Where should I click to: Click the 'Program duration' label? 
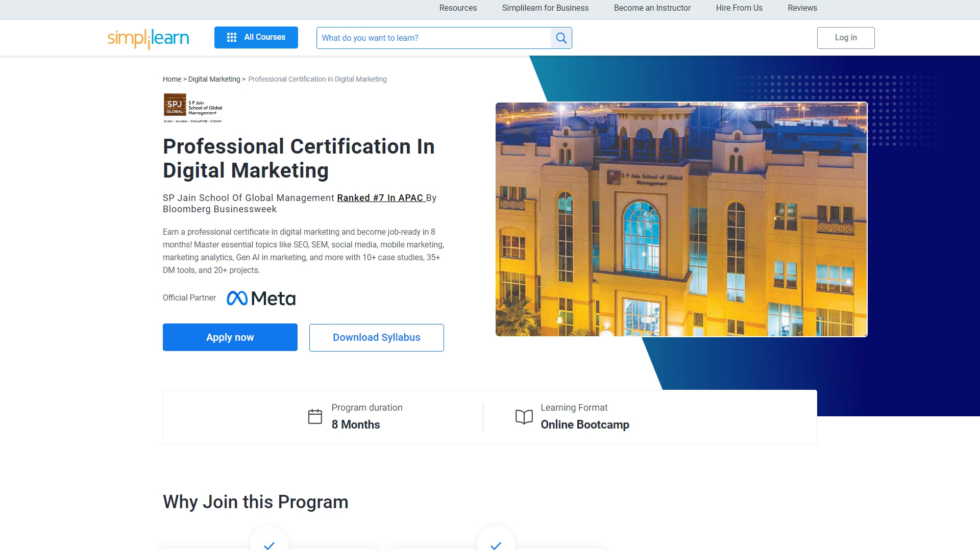(367, 408)
